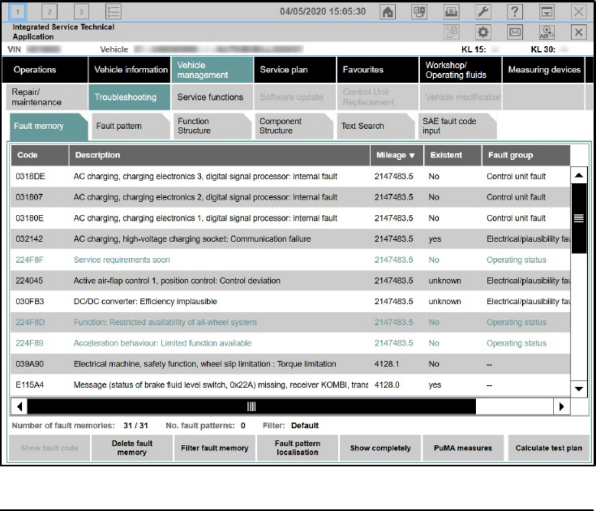The image size is (596, 511).
Task: Open Workshop/Operating fluids tab
Action: (x=461, y=70)
